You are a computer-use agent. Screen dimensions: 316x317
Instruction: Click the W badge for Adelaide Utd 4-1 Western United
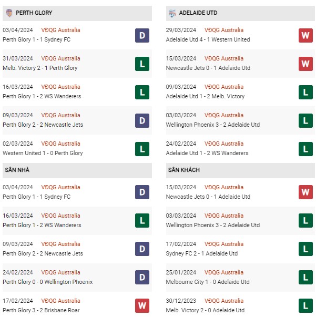click(x=305, y=35)
